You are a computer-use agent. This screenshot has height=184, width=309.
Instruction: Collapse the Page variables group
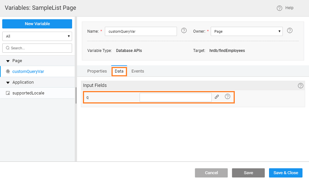point(8,61)
